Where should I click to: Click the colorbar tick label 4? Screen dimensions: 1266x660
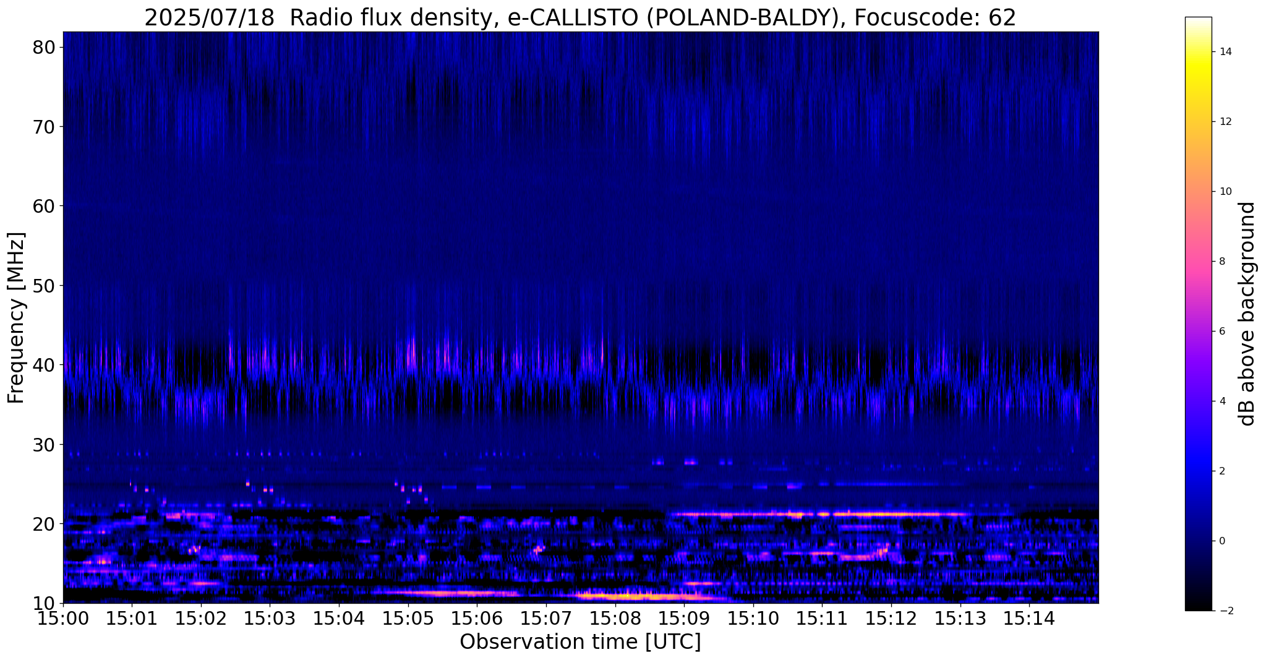pyautogui.click(x=1222, y=401)
